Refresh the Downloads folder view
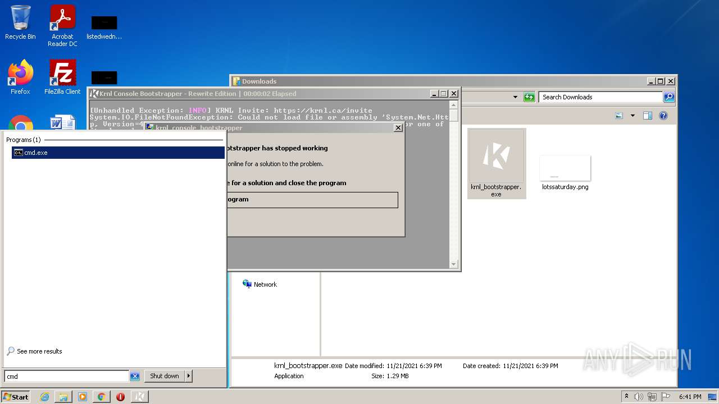Image resolution: width=719 pixels, height=404 pixels. pos(529,97)
